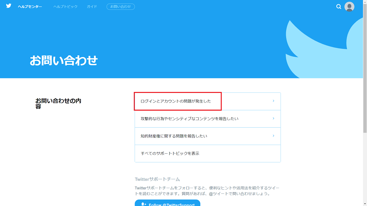Select 攻撃的な行為やセンシティブなコンテンツを報告したい
367x206 pixels.
pyautogui.click(x=189, y=119)
